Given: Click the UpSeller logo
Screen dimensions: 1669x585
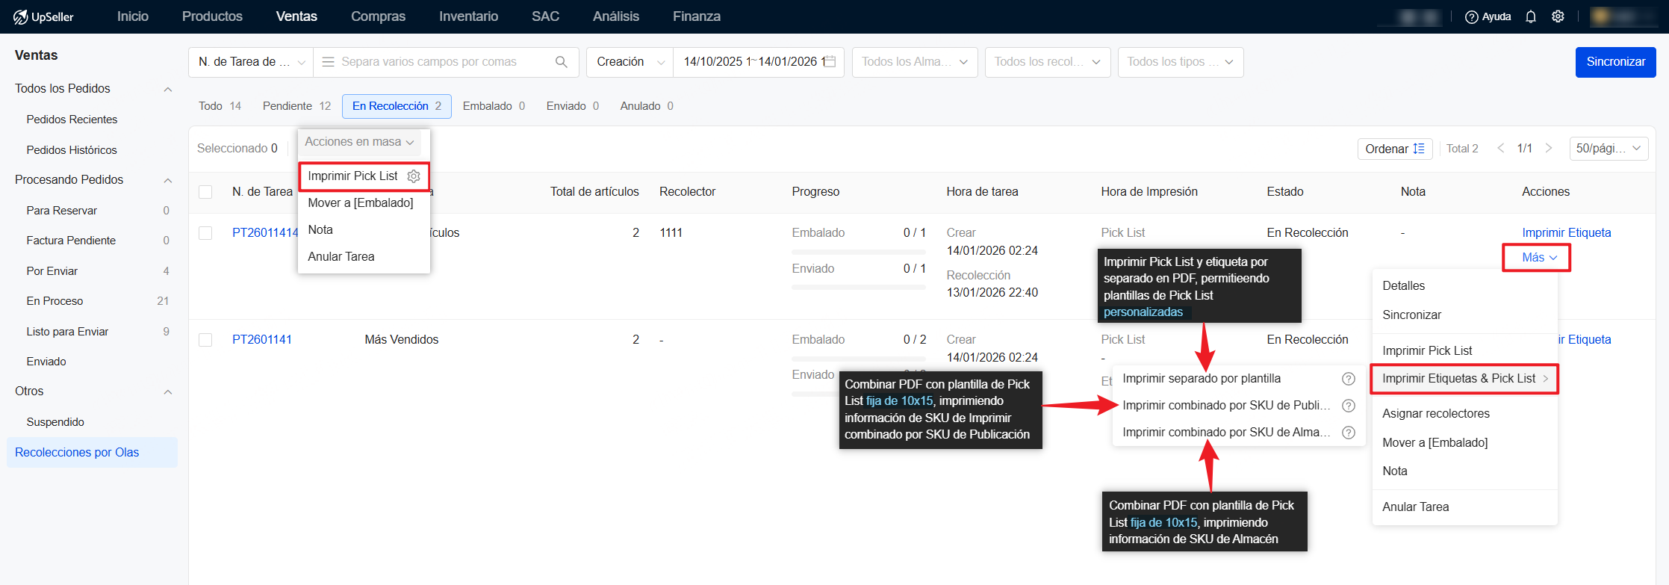Looking at the screenshot, I should click(x=43, y=16).
